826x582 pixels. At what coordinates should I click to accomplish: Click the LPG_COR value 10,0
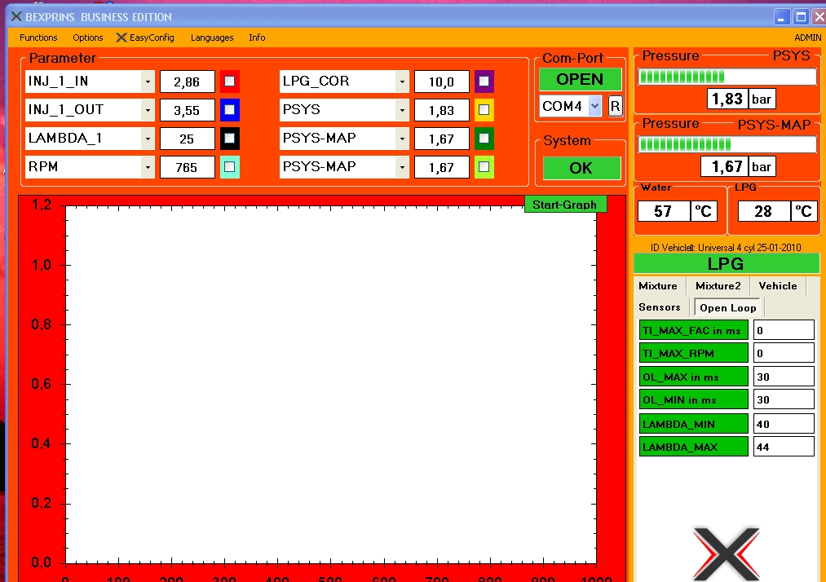click(x=441, y=82)
